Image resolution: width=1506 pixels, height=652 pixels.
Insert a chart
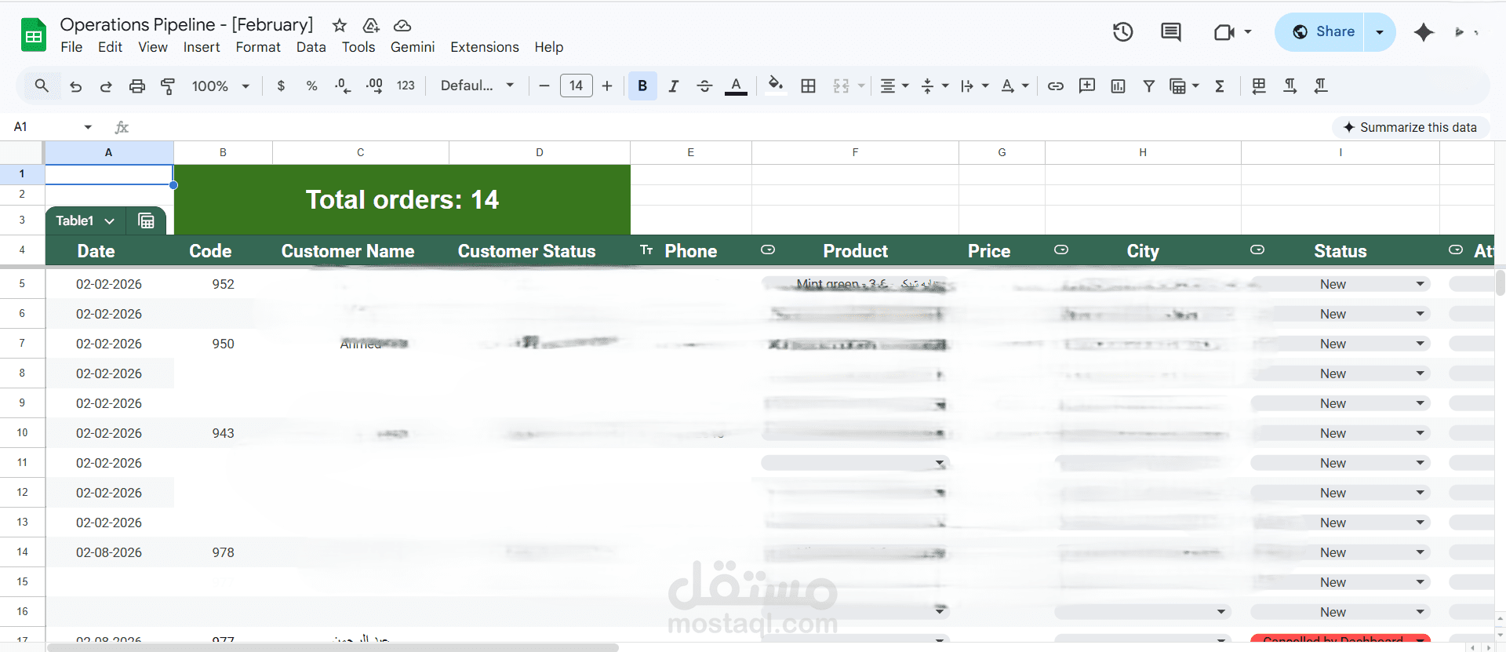pyautogui.click(x=1118, y=86)
